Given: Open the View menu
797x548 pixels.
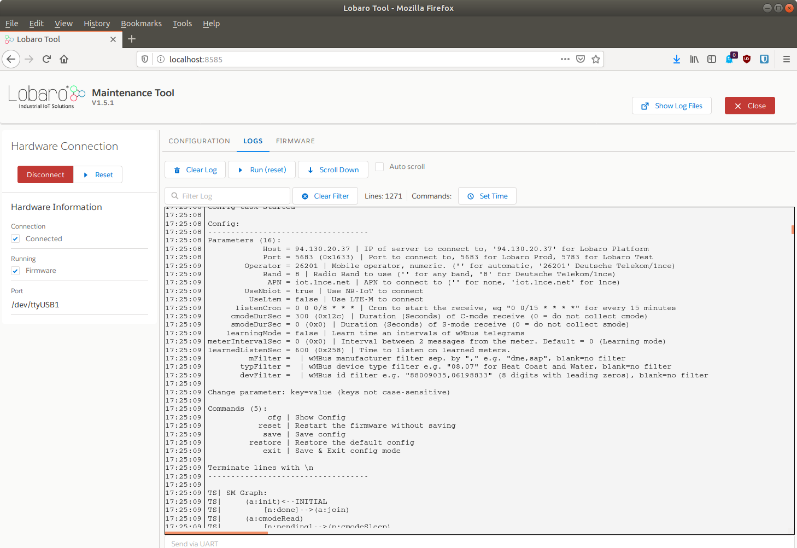Looking at the screenshot, I should point(63,24).
